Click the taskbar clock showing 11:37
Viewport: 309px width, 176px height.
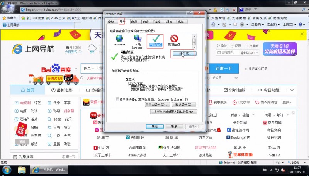[297, 170]
